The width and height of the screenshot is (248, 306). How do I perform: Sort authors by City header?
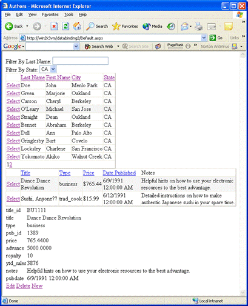point(76,78)
